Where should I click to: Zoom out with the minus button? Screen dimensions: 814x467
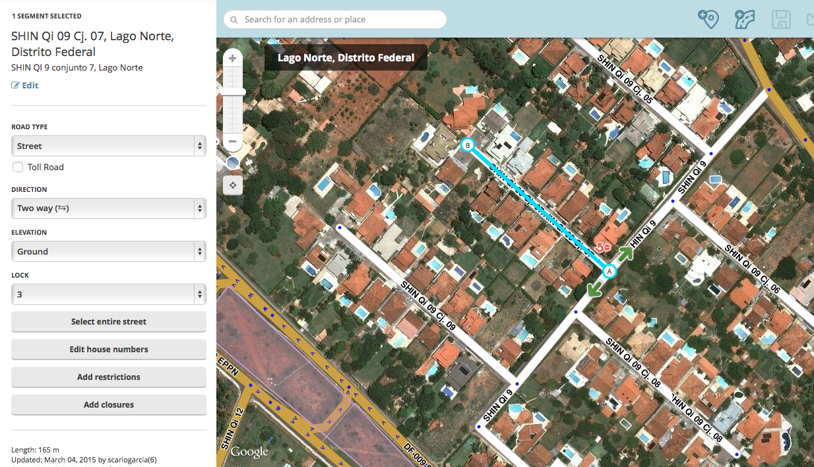point(232,141)
